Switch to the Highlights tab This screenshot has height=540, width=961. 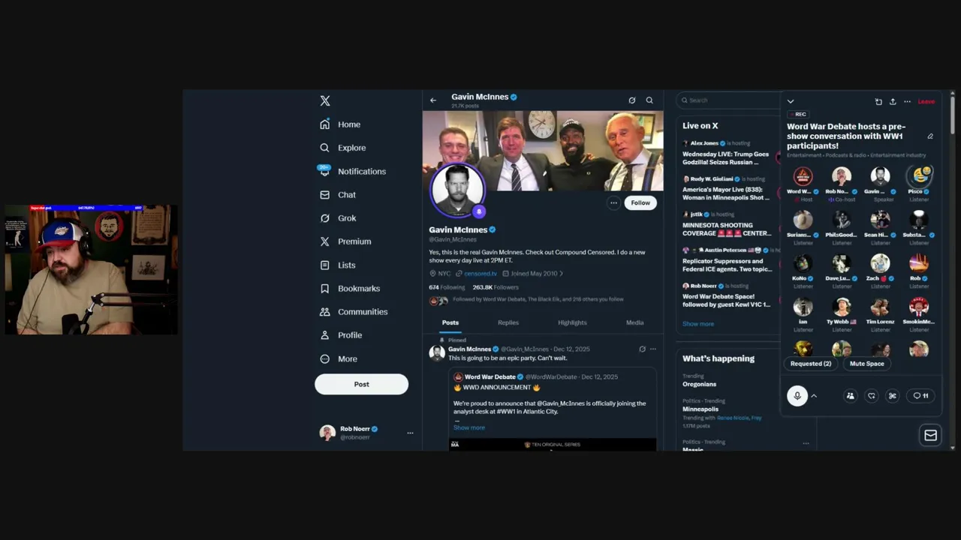click(572, 322)
